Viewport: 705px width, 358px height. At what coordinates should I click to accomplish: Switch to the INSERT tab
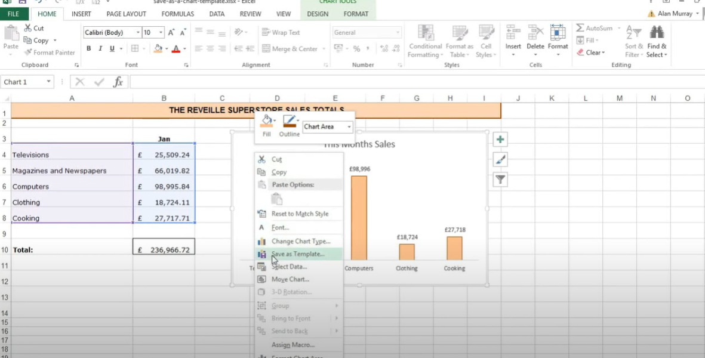(81, 14)
